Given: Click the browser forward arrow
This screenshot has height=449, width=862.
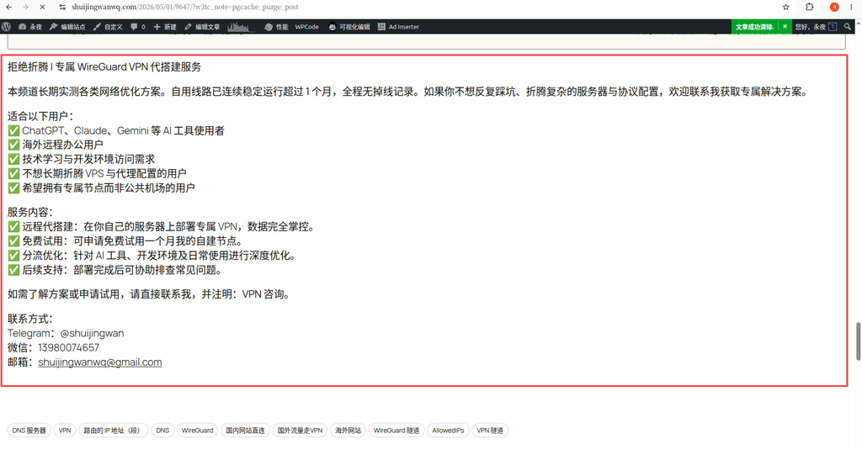Looking at the screenshot, I should click(25, 7).
